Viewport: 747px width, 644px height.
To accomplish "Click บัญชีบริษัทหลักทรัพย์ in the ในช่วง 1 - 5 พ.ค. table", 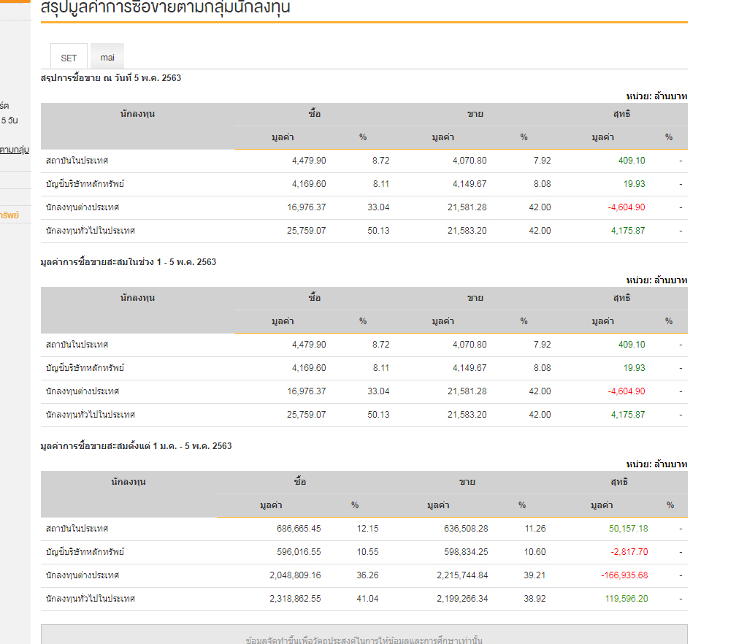I will pos(85,368).
